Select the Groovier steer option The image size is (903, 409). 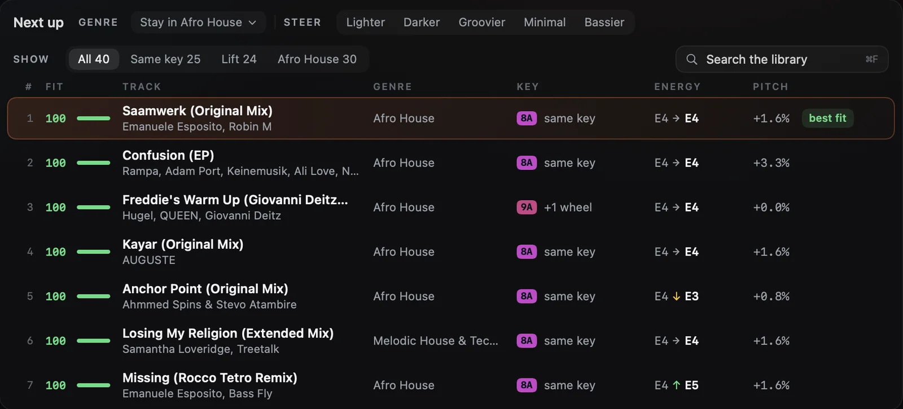482,22
